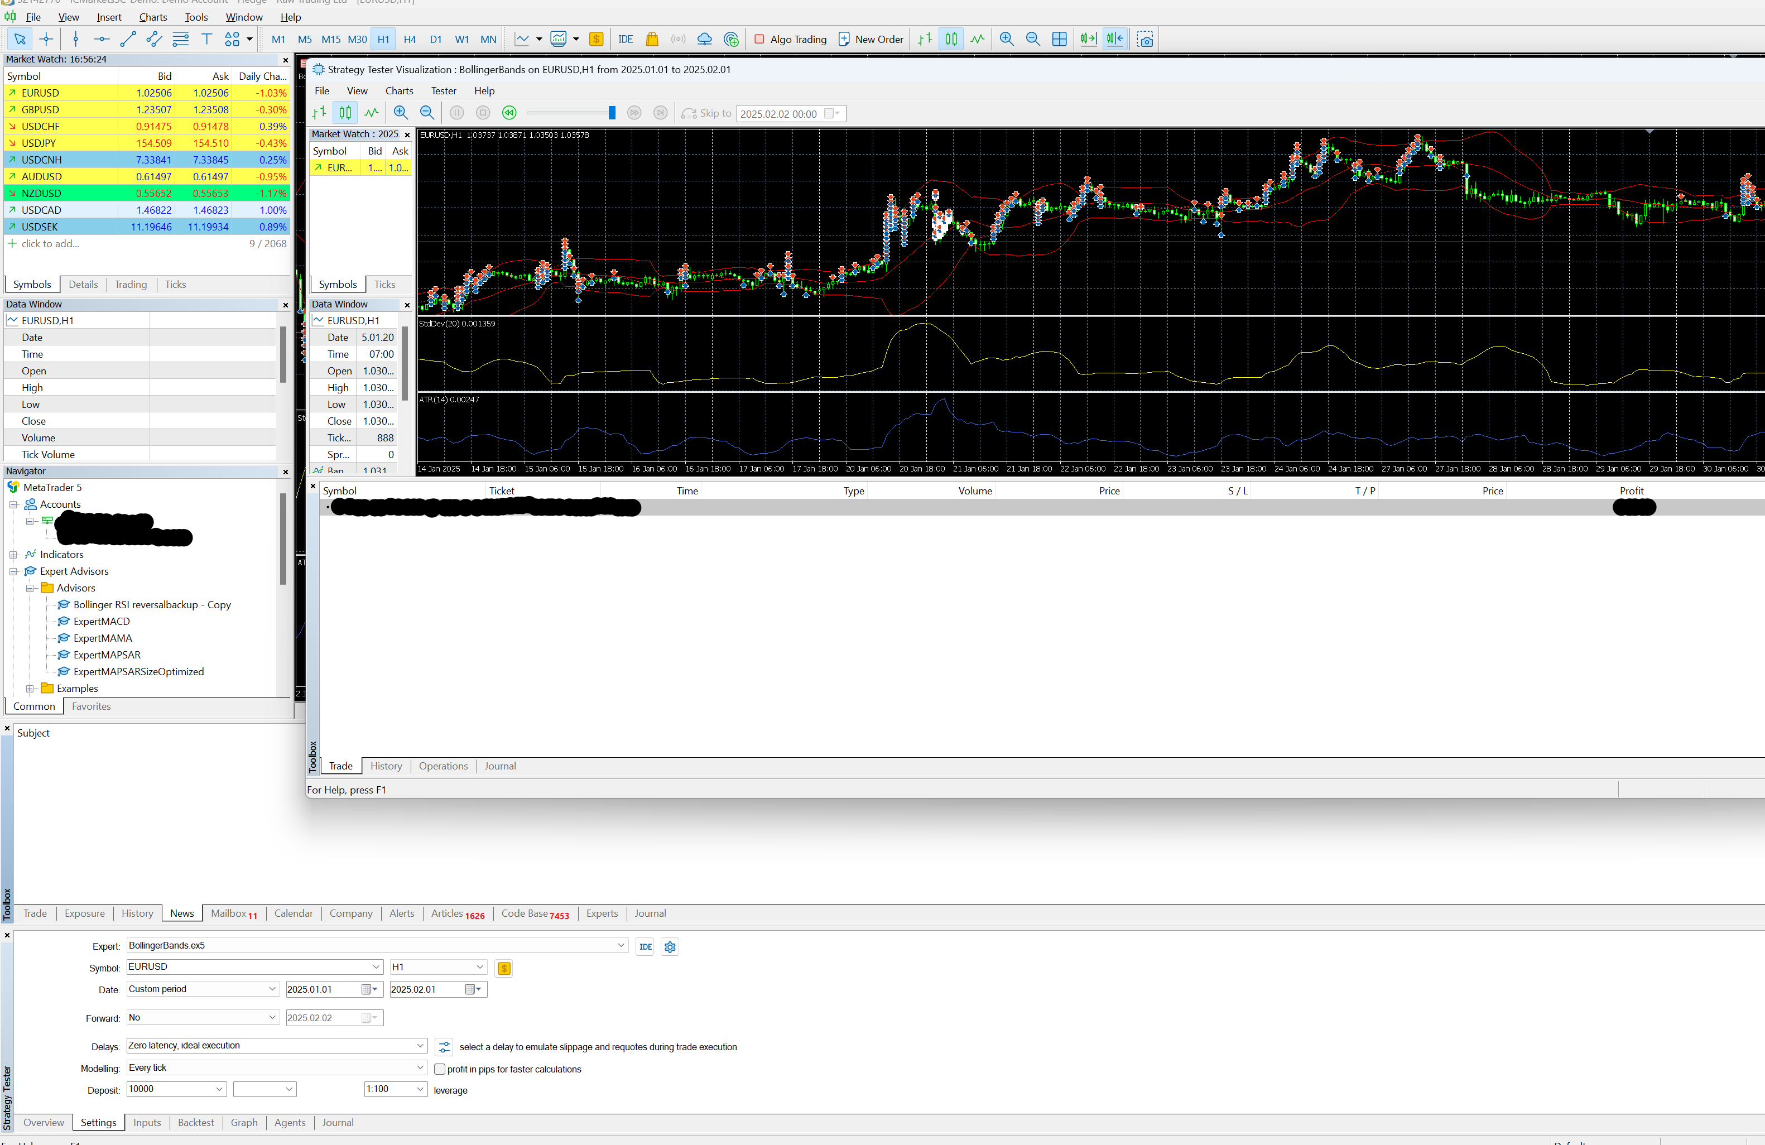
Task: Click the dollar trading icon in main toolbar
Action: [x=597, y=39]
